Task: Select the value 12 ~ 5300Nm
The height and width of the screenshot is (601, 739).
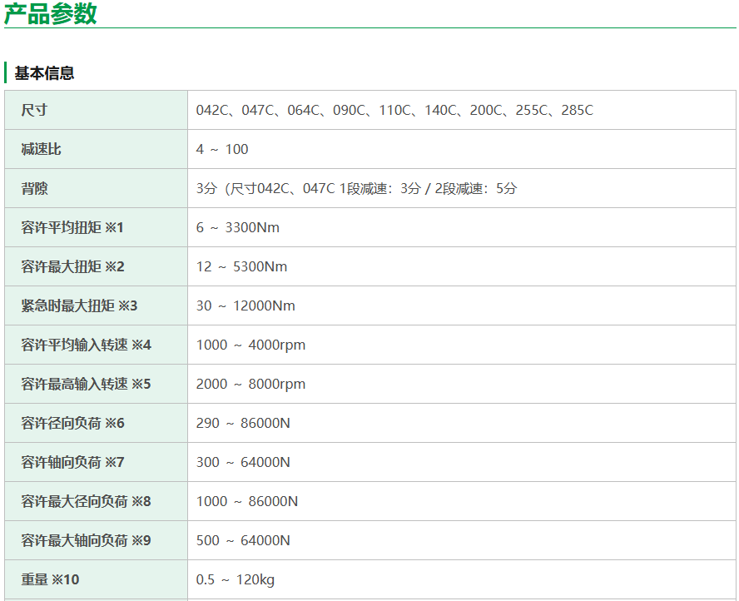Action: 241,266
